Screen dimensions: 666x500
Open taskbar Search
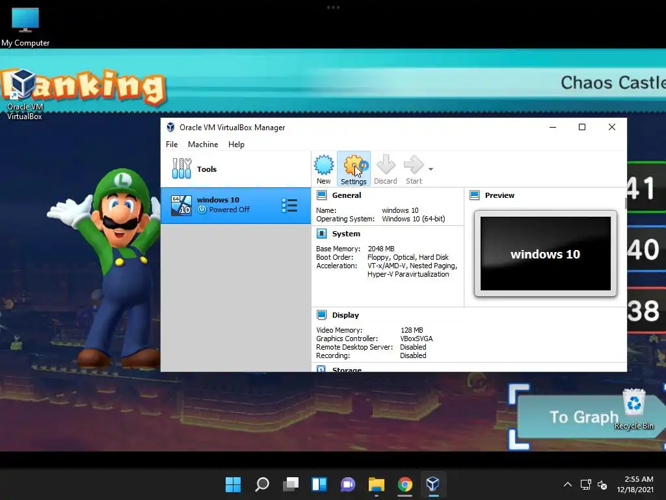tap(261, 484)
